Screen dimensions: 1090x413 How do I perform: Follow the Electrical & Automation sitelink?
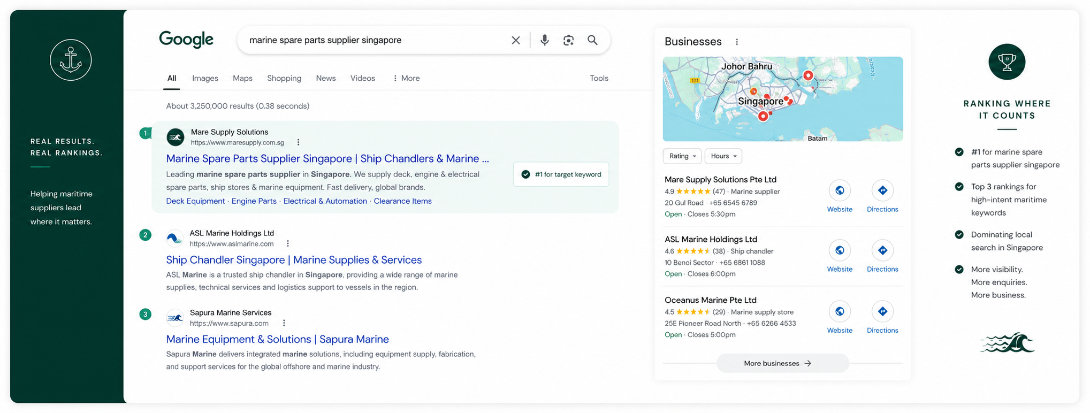(x=325, y=201)
